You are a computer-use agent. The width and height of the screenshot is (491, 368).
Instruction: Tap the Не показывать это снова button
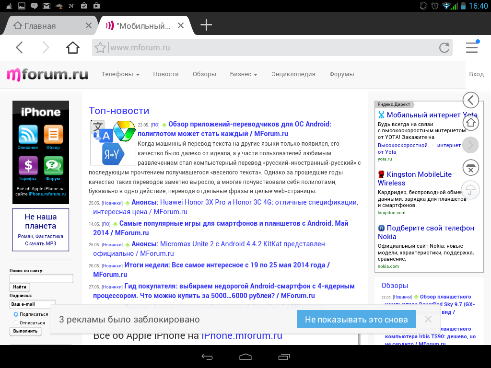356,319
